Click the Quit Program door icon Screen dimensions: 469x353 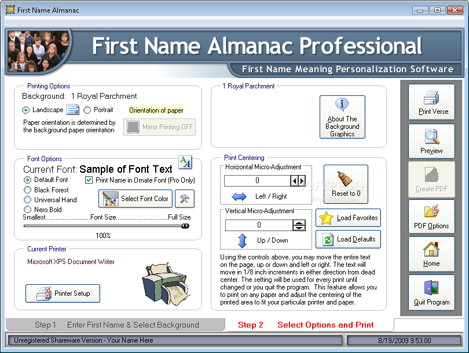431,287
